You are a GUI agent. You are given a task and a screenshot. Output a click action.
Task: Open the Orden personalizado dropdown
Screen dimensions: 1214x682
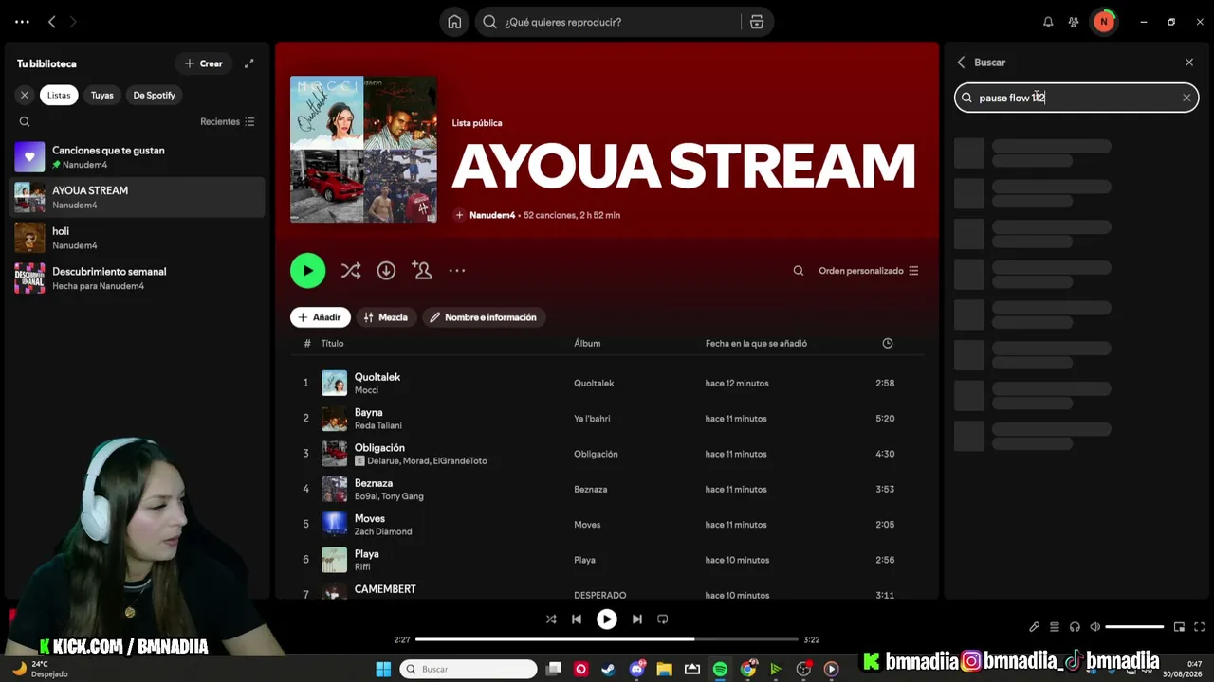(869, 271)
